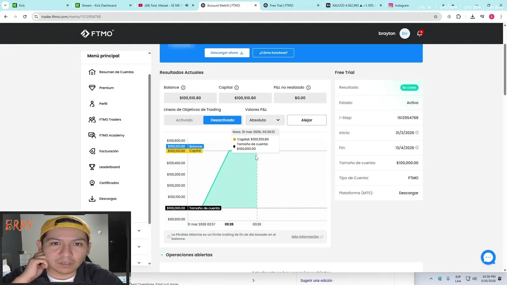
Task: Switch to the XAUUSD tab
Action: coord(353,6)
